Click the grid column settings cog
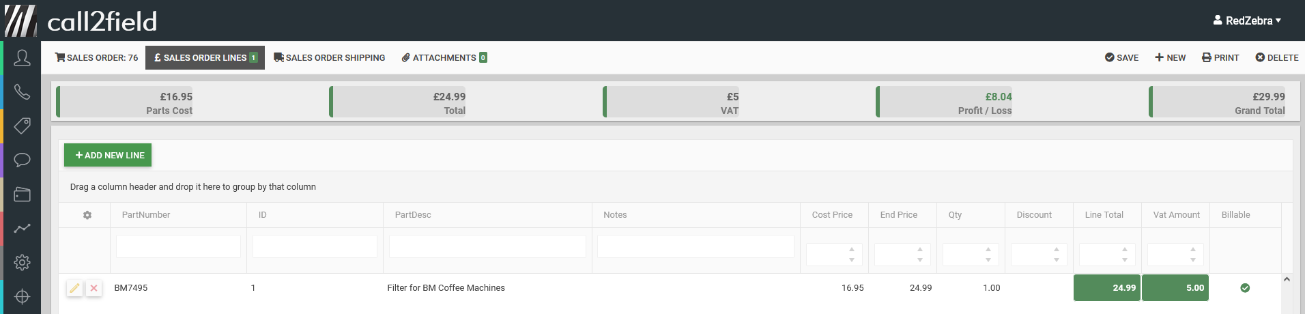The width and height of the screenshot is (1305, 314). coord(87,215)
